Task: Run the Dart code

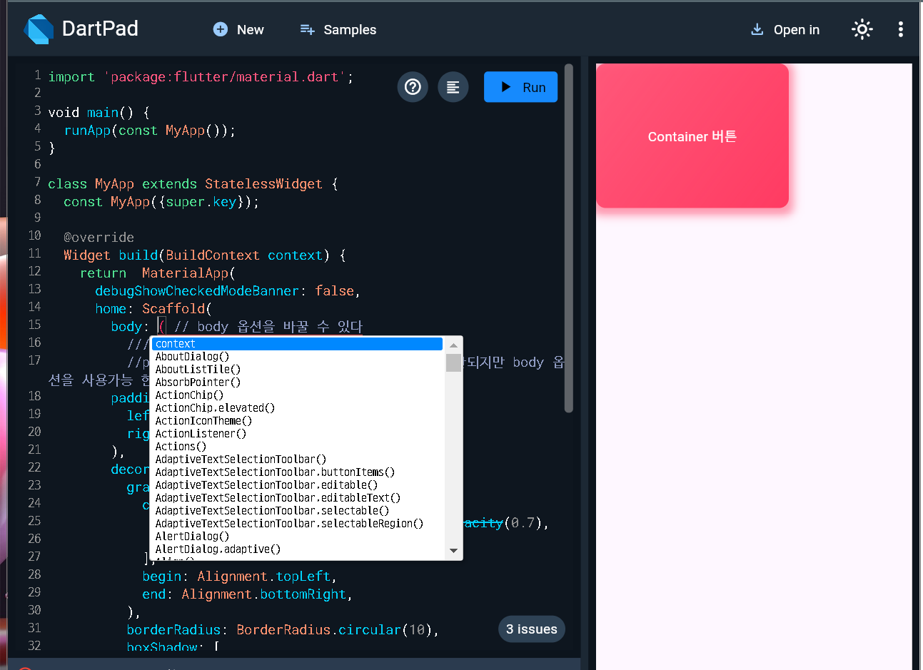Action: (x=520, y=87)
